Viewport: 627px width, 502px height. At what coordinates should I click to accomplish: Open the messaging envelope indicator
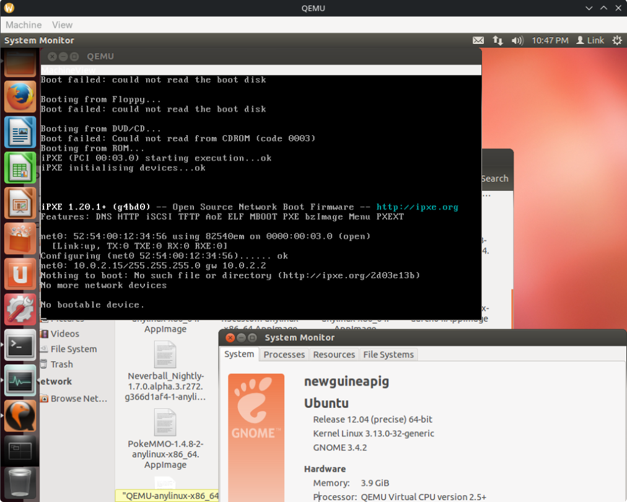pos(478,40)
